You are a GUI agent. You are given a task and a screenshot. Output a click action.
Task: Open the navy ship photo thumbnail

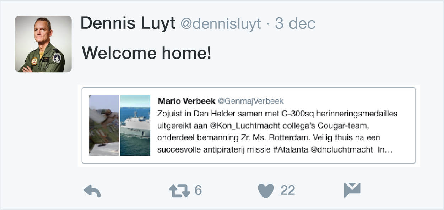[x=135, y=125]
